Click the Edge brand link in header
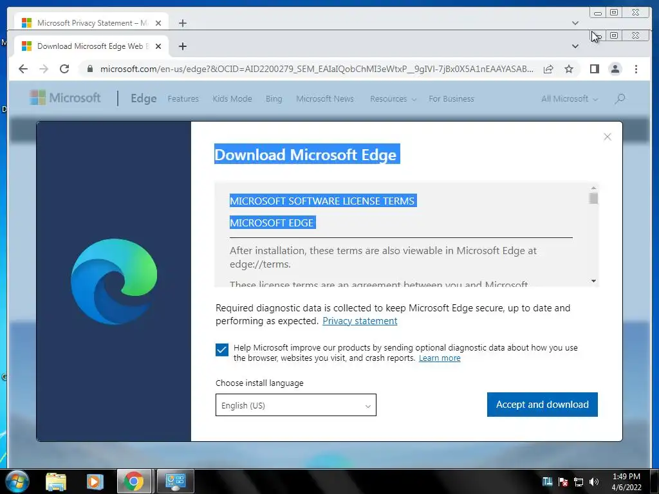The height and width of the screenshot is (494, 659). tap(144, 98)
